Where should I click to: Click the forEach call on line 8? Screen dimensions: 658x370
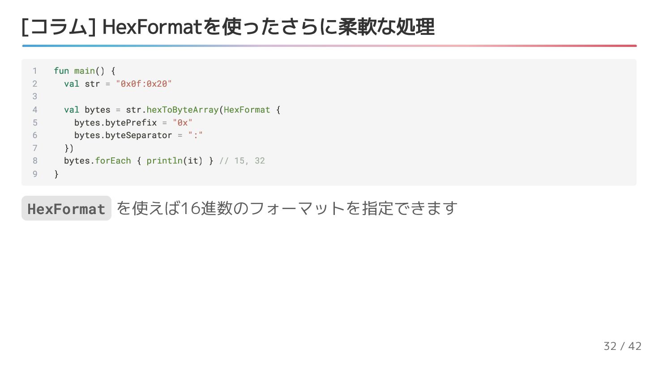[x=113, y=160]
